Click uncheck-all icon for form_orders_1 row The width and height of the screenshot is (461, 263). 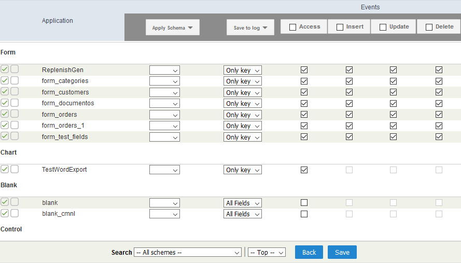pyautogui.click(x=15, y=125)
